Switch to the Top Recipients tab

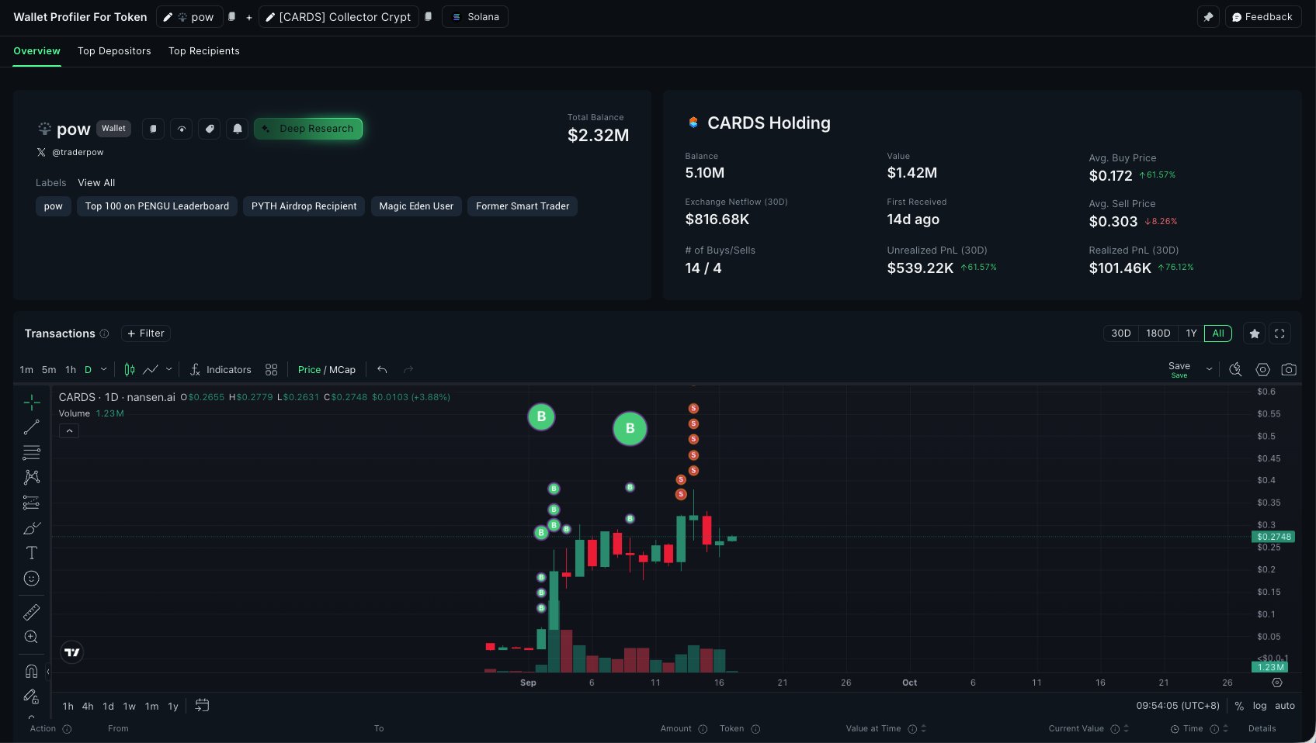pyautogui.click(x=204, y=50)
